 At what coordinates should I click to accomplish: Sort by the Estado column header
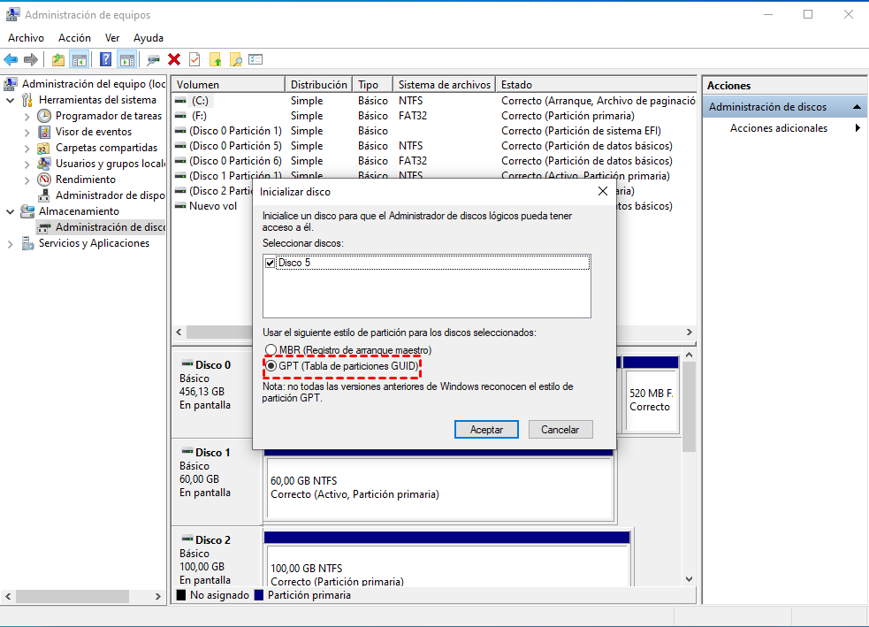[x=596, y=84]
